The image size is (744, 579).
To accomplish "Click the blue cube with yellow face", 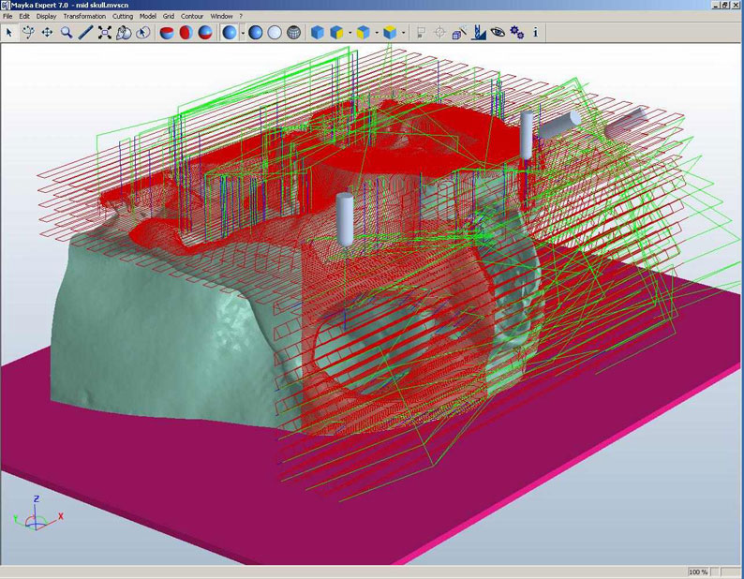I will [336, 33].
